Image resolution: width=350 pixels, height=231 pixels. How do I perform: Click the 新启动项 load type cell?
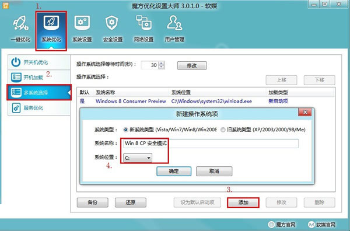[x=278, y=101]
